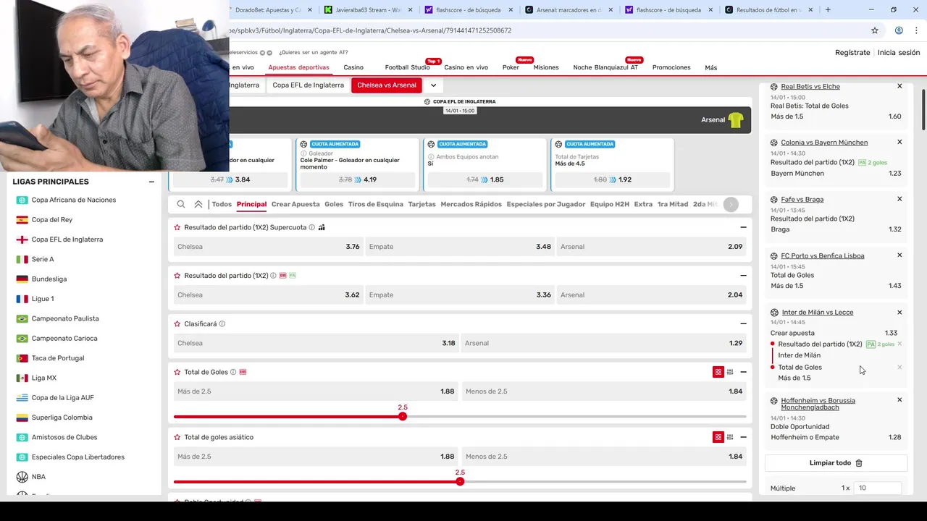This screenshot has height=521, width=927.
Task: Open Copa EFL de Inglaterra breadcrumb
Action: [x=309, y=85]
